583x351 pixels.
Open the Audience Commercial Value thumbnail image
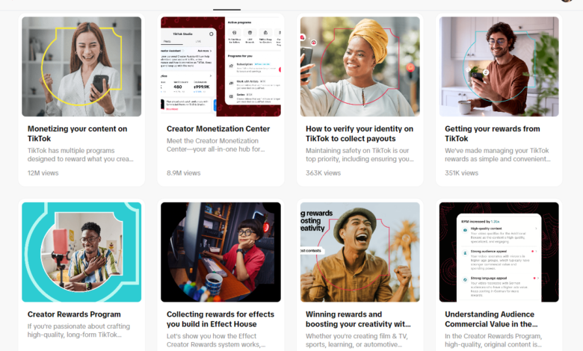pyautogui.click(x=499, y=252)
